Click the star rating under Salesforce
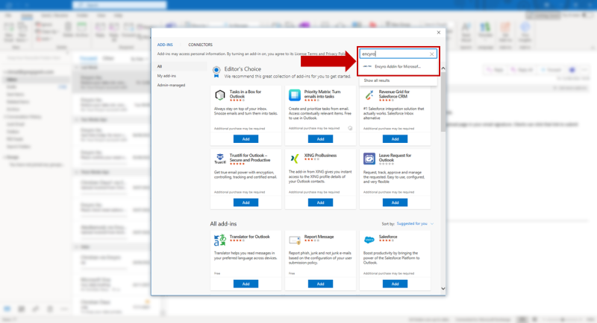The height and width of the screenshot is (323, 597). pyautogui.click(x=386, y=240)
